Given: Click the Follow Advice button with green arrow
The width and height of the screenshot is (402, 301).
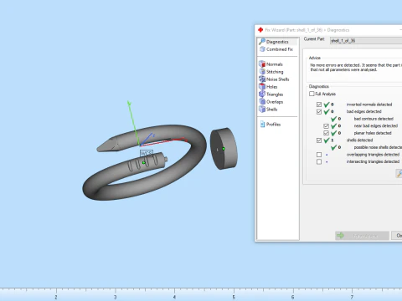Looking at the screenshot, I should point(362,236).
